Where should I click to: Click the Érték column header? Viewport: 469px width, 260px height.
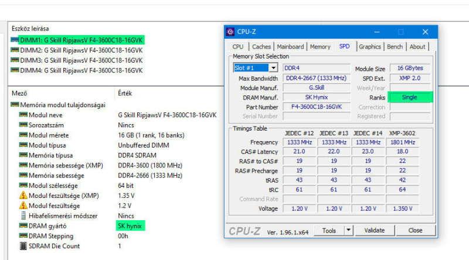point(125,93)
